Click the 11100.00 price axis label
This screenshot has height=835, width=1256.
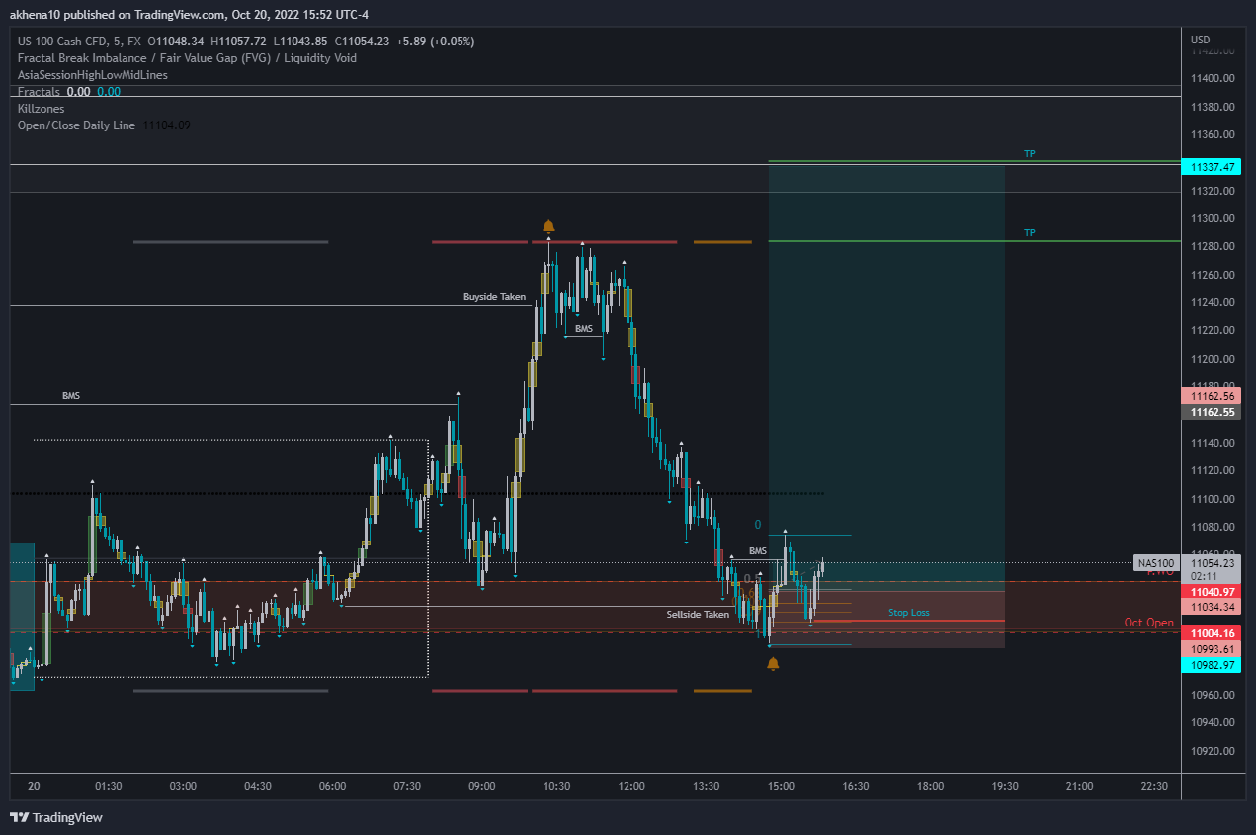point(1213,499)
